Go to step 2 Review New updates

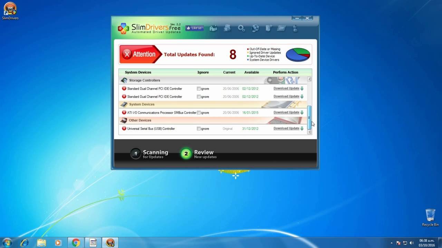tap(199, 154)
